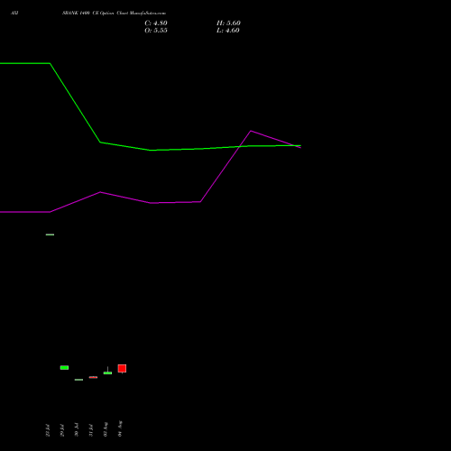Click the 29 Jul date label
The width and height of the screenshot is (451, 451).
click(62, 430)
